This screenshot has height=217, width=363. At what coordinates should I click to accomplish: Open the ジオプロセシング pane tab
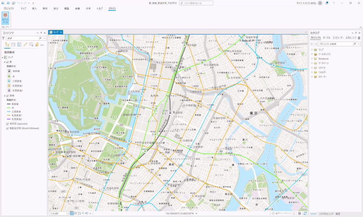326,214
